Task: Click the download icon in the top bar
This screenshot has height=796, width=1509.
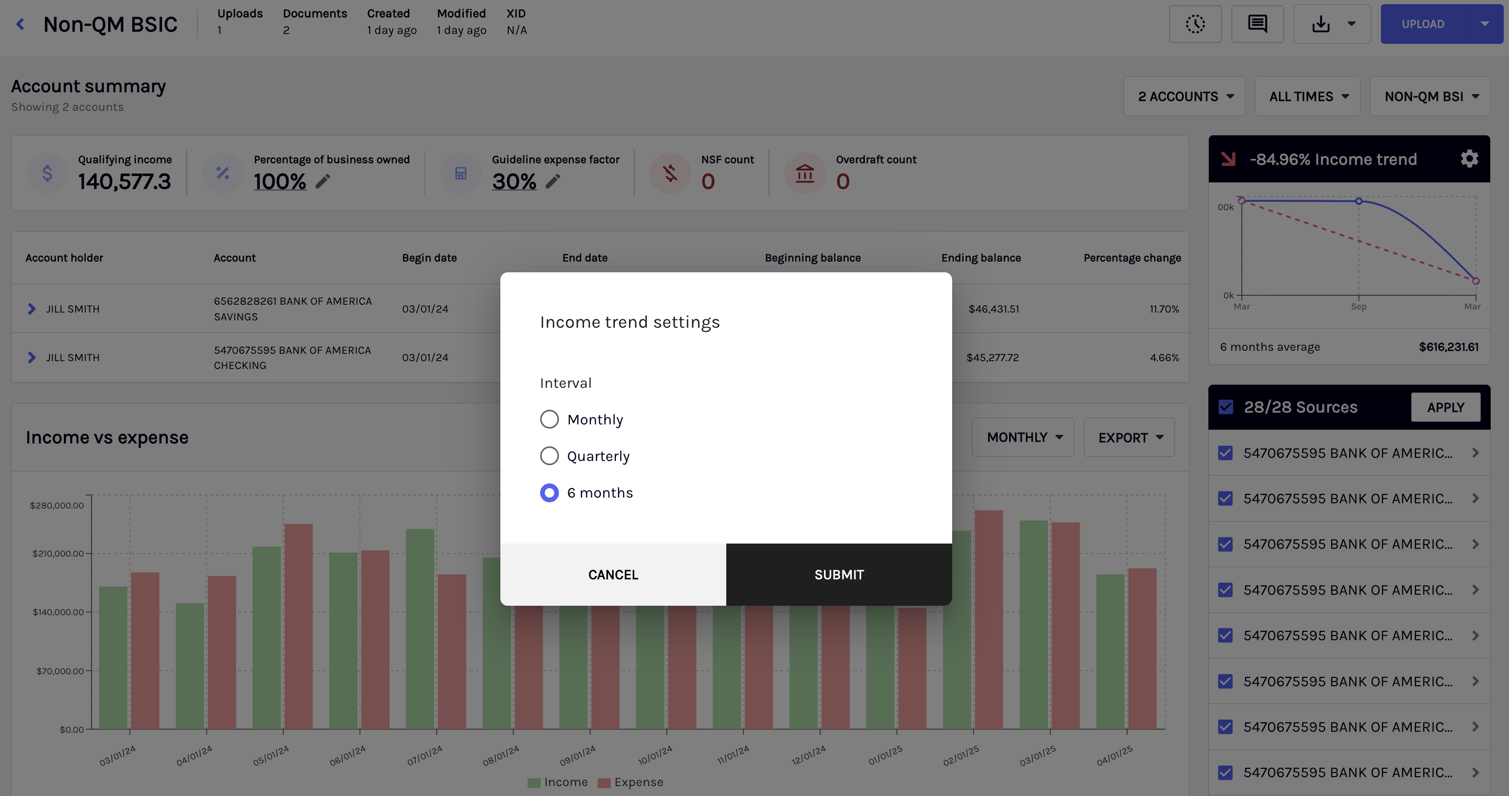Action: click(x=1321, y=24)
